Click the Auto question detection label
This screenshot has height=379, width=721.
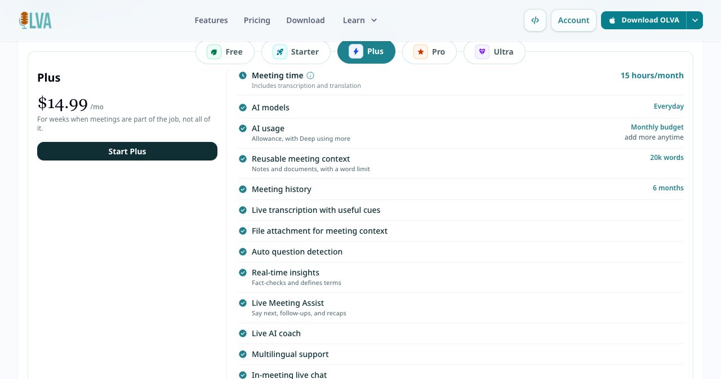click(x=297, y=252)
